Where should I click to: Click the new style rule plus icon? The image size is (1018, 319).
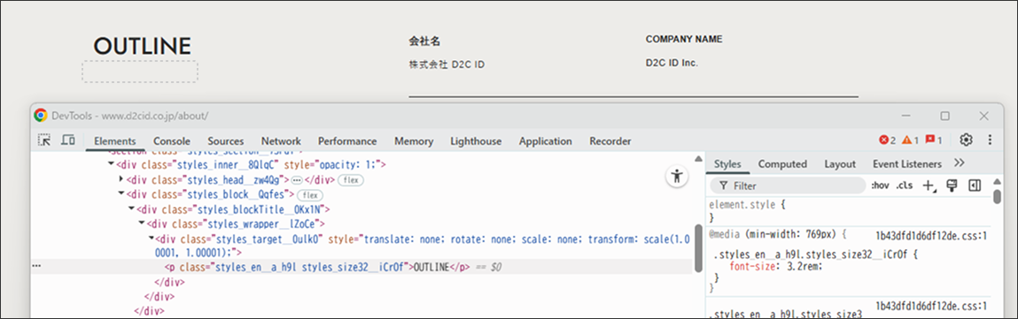click(x=929, y=186)
